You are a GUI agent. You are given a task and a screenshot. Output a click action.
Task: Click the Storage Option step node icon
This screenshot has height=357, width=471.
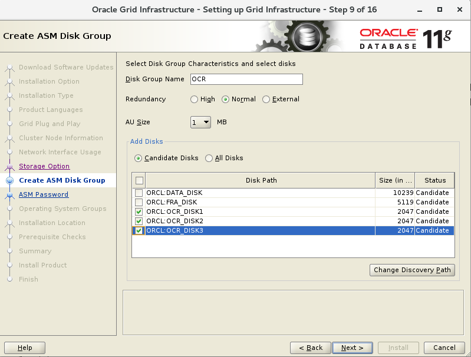point(9,166)
